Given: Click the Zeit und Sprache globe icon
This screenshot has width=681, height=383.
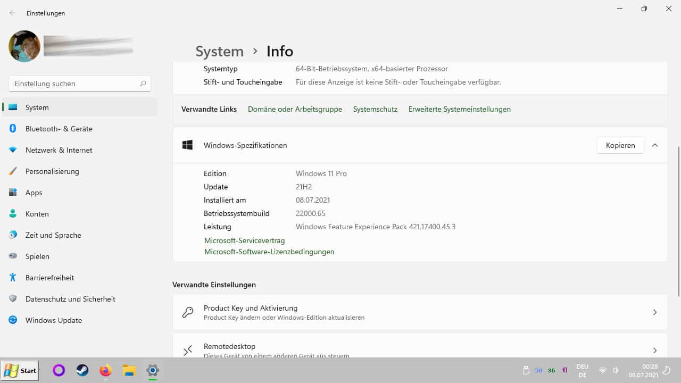Looking at the screenshot, I should 13,235.
